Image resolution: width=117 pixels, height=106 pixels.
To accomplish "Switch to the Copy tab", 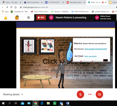I will (113, 2).
